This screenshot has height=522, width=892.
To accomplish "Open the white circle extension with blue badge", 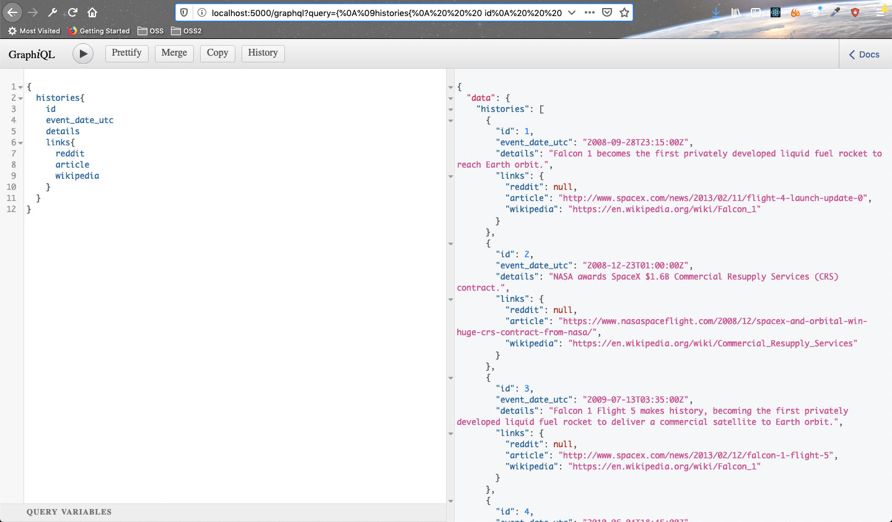I will click(x=816, y=12).
